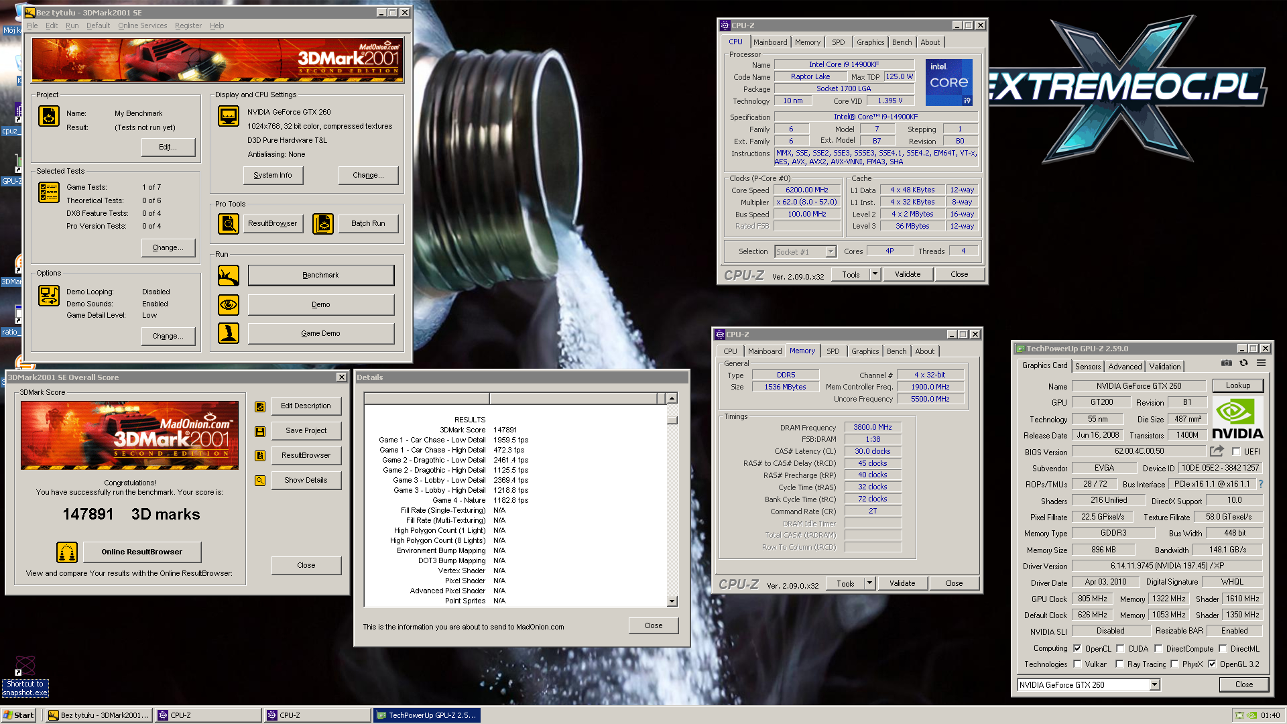1287x724 pixels.
Task: Click the Benchmark run icon
Action: (229, 276)
